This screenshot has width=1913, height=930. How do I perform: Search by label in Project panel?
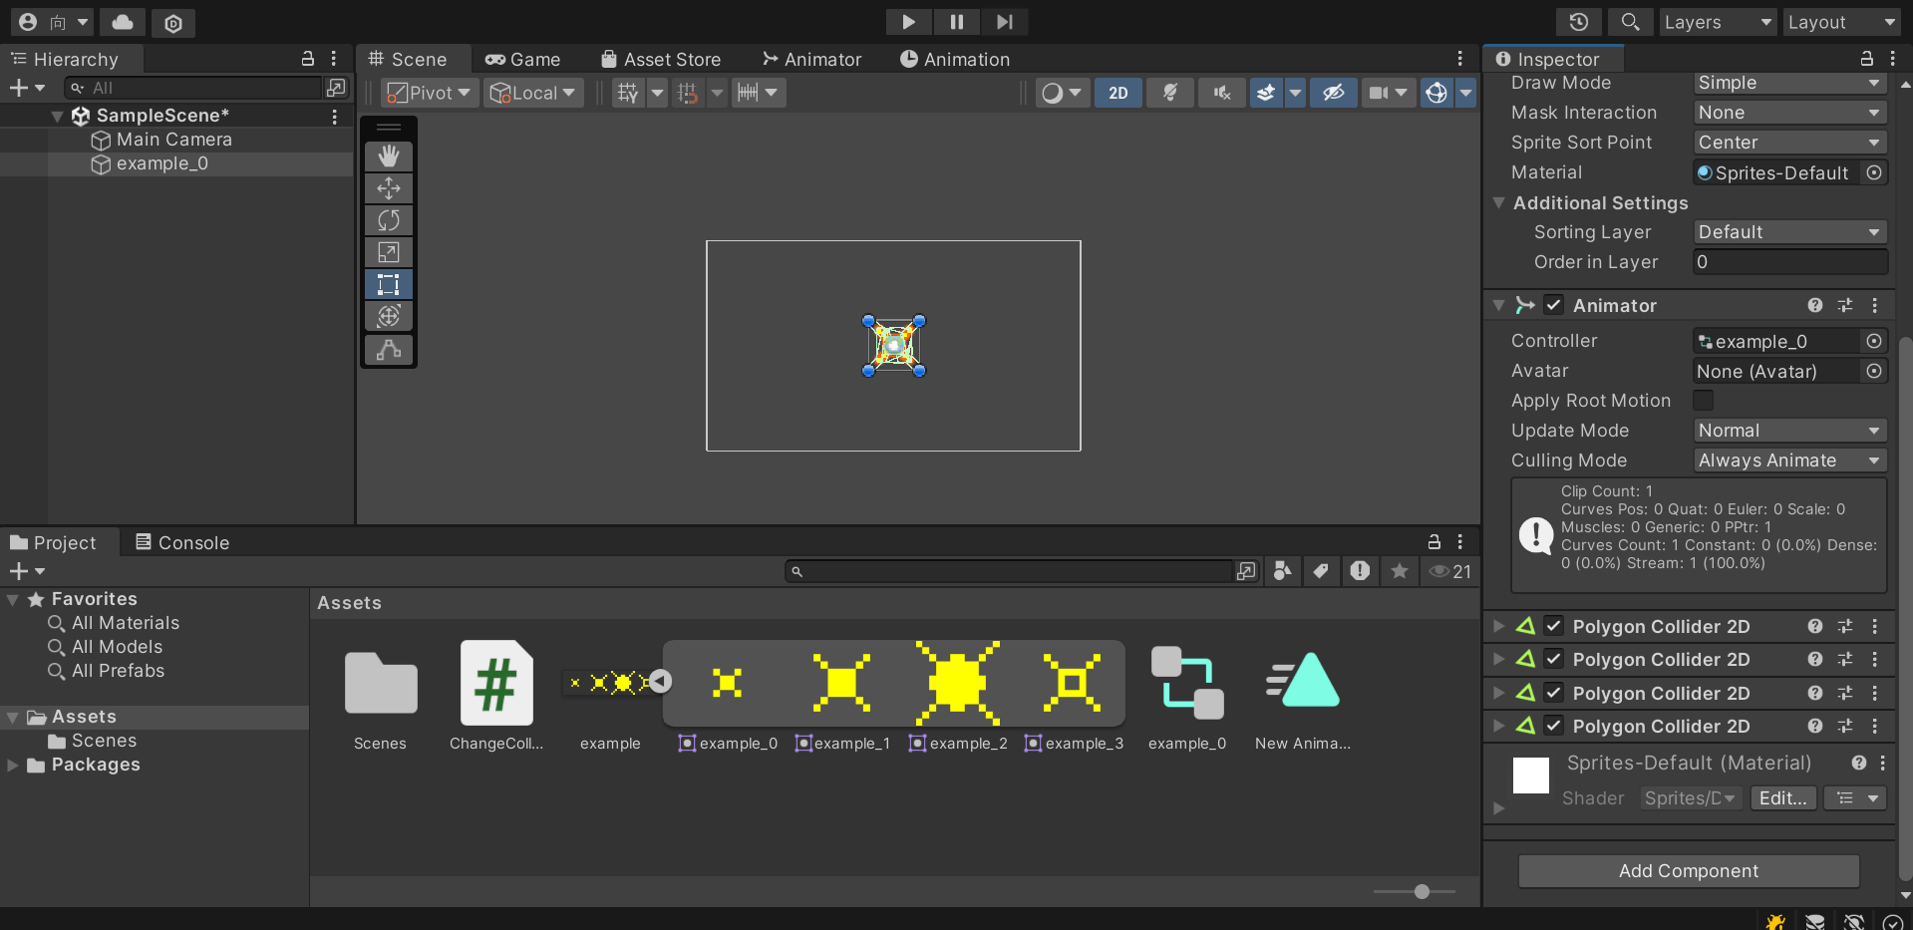point(1321,571)
